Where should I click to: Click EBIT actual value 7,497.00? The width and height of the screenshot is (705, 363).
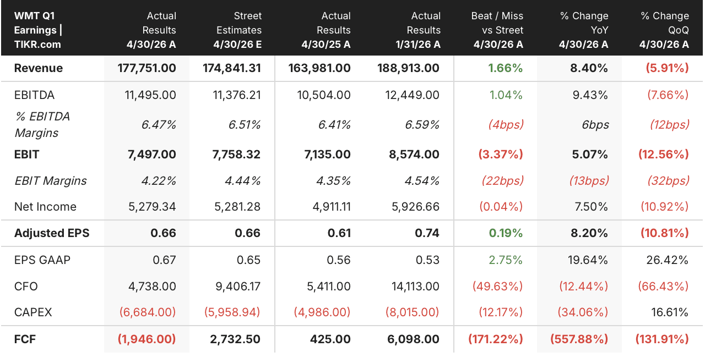(151, 154)
